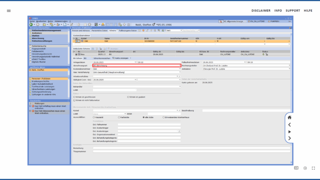Screen dimensions: 320x180
Task: Enter fullscreen mode icon
Action: click(x=313, y=168)
